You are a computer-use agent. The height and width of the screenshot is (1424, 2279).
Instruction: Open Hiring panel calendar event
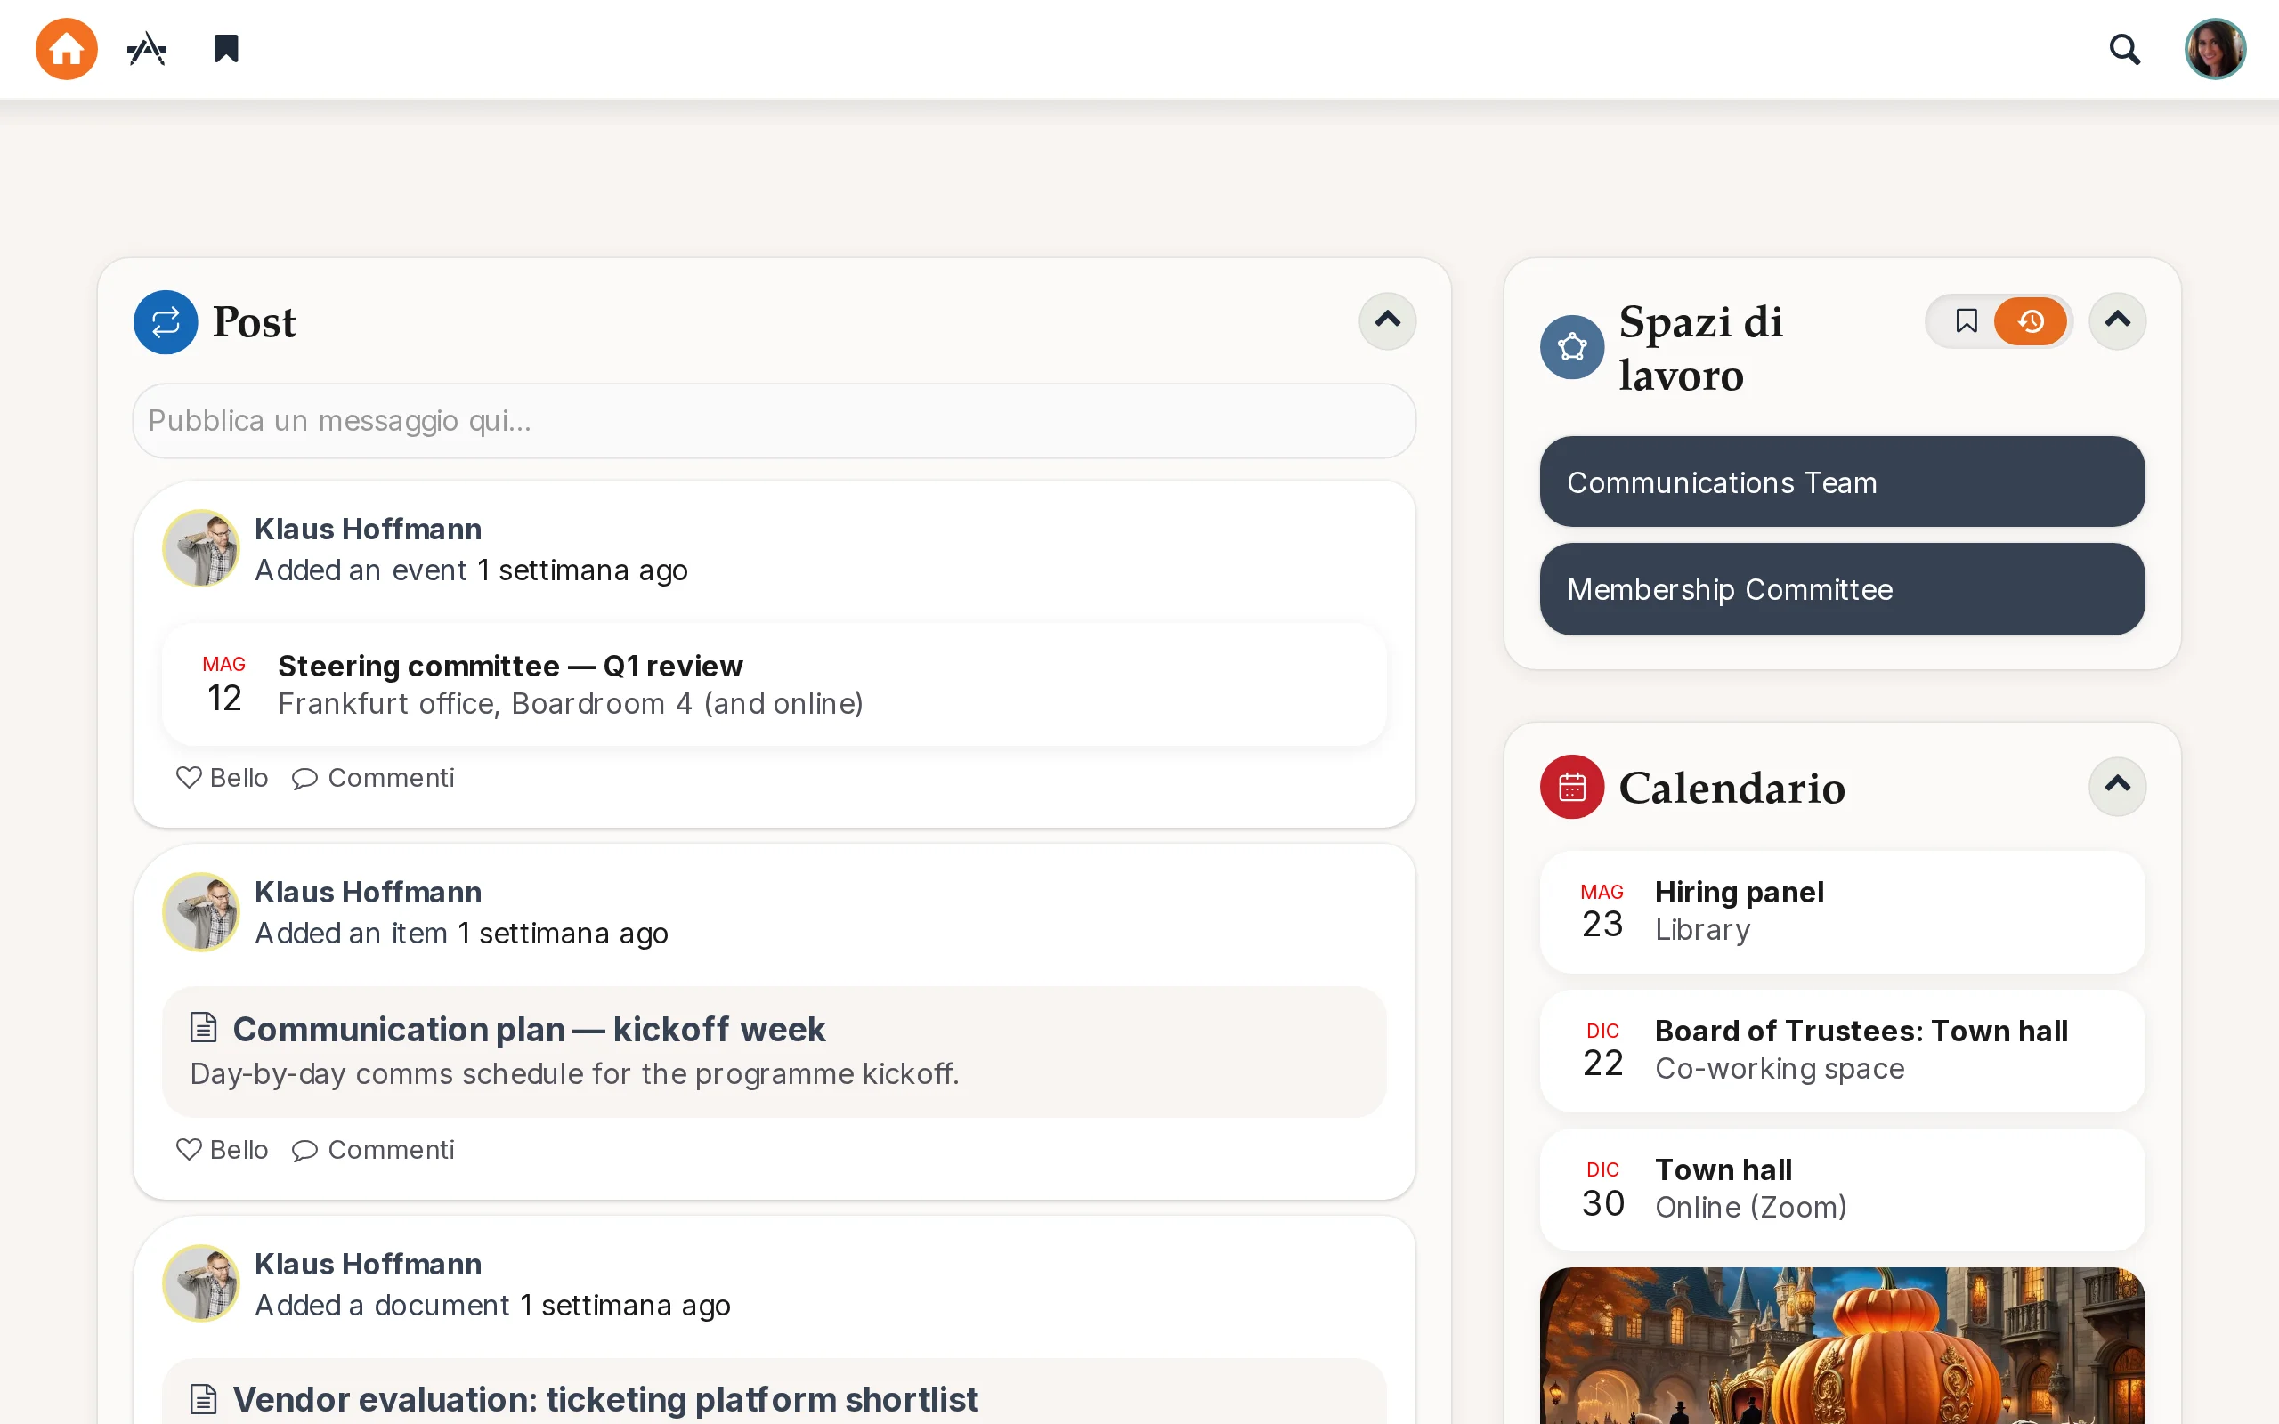coord(1842,911)
